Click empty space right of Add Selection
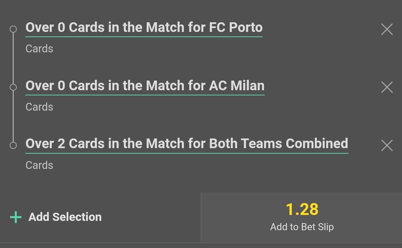402x248 pixels. pos(149,217)
